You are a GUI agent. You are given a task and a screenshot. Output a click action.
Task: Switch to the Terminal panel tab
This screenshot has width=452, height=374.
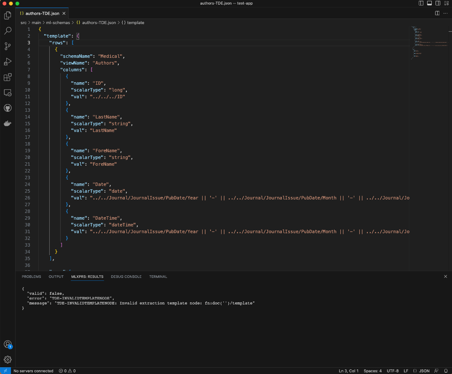[158, 277]
